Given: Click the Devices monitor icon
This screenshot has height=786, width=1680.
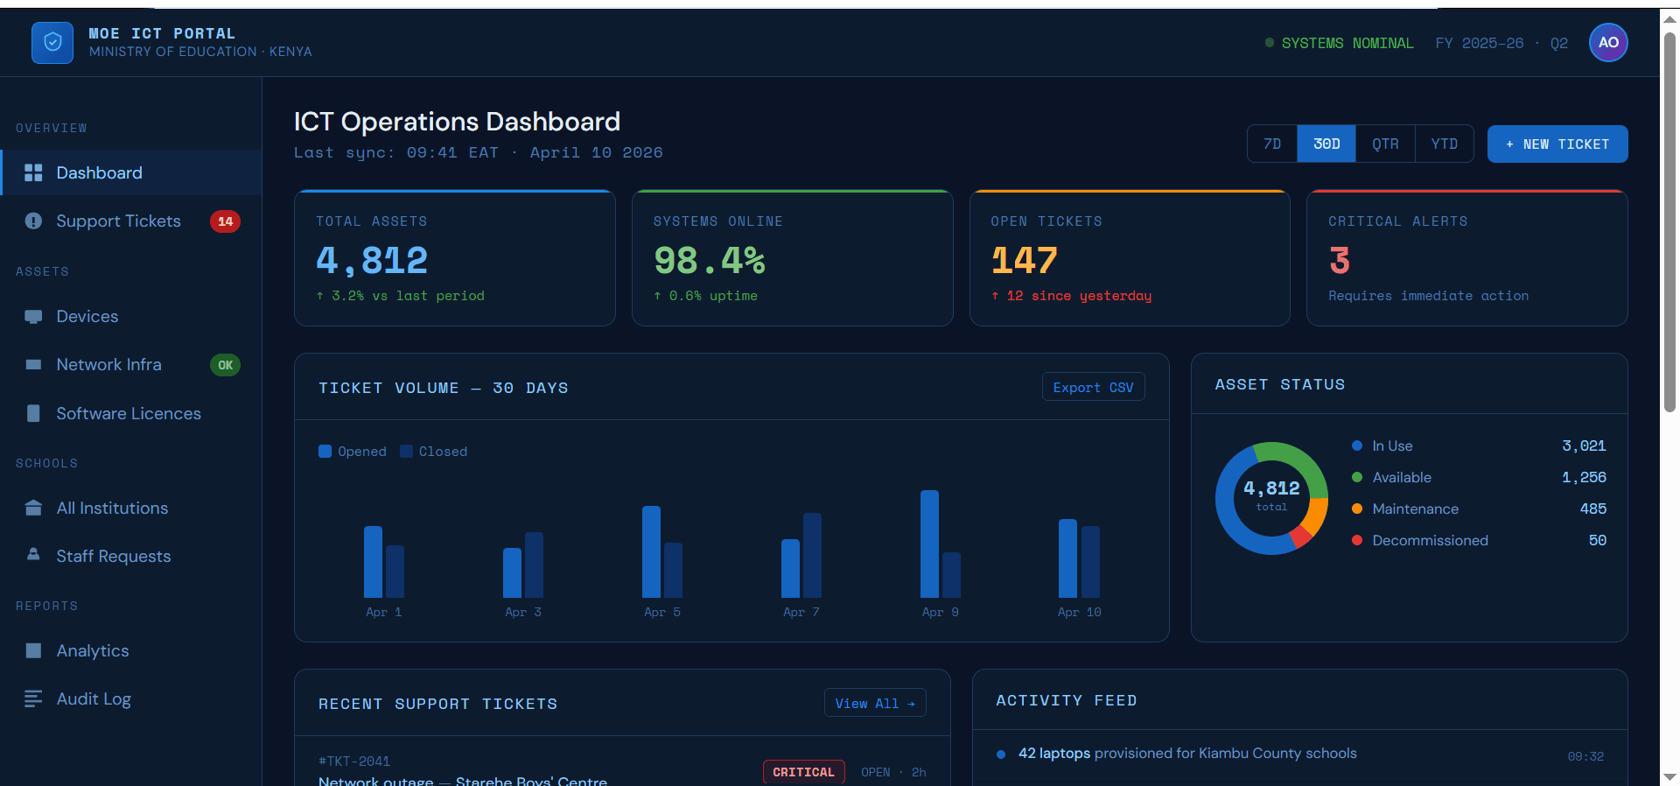Looking at the screenshot, I should click(x=33, y=317).
